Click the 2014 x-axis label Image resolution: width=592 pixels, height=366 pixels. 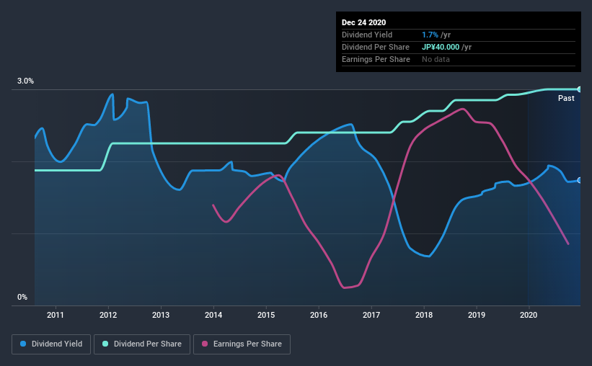tap(213, 315)
